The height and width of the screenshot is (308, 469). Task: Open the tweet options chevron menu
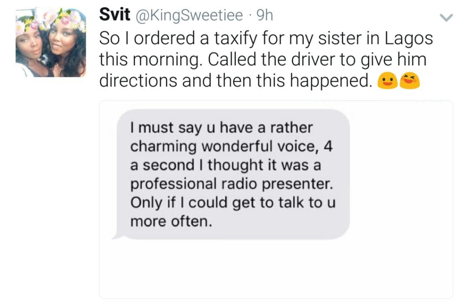tap(446, 18)
